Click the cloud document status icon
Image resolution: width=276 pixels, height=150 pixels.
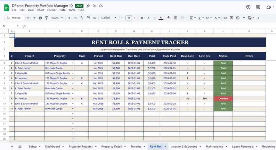pos(101,6)
